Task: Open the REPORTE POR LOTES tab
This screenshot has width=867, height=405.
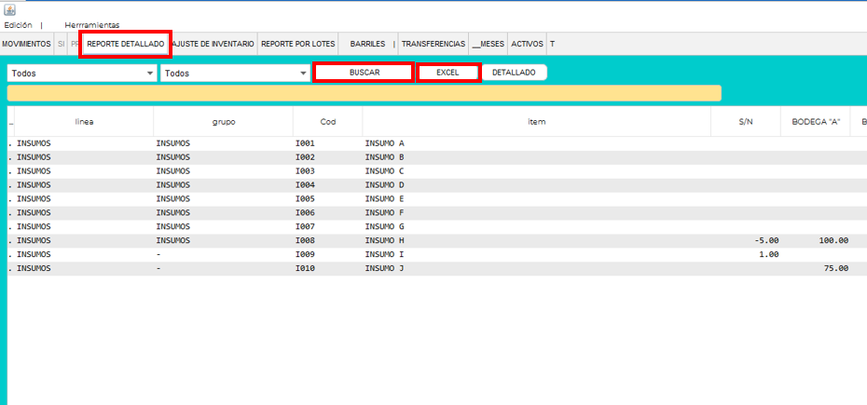Action: (x=297, y=44)
